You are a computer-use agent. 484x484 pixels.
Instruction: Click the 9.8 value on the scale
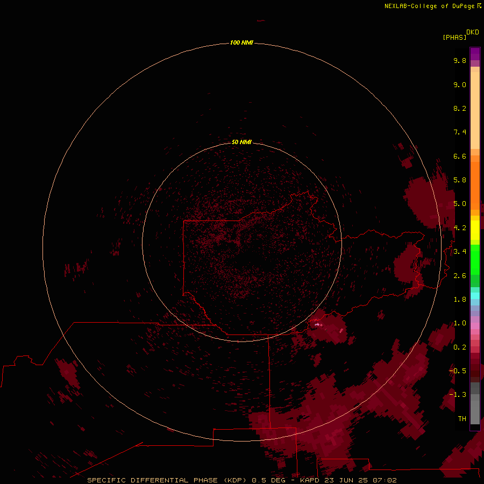pyautogui.click(x=460, y=60)
